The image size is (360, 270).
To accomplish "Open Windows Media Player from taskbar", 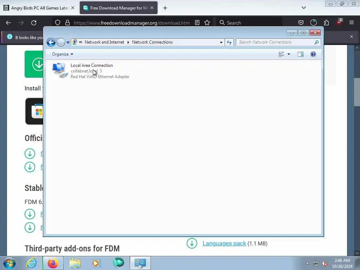I will point(96,263).
